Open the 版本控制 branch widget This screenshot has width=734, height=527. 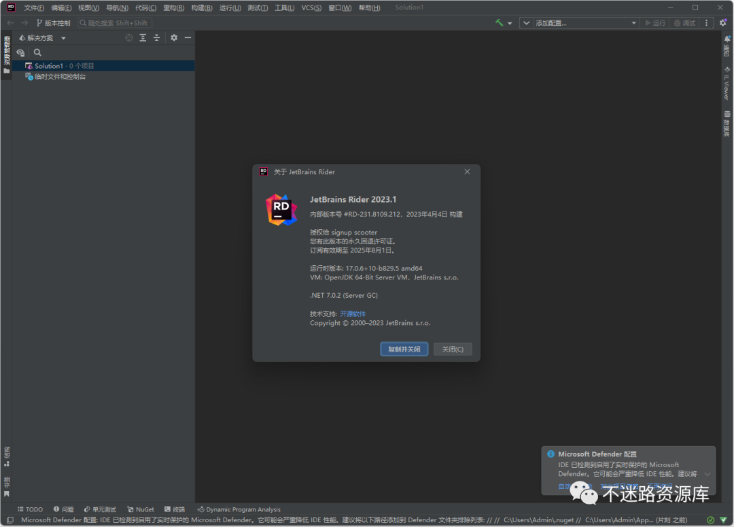pyautogui.click(x=53, y=23)
